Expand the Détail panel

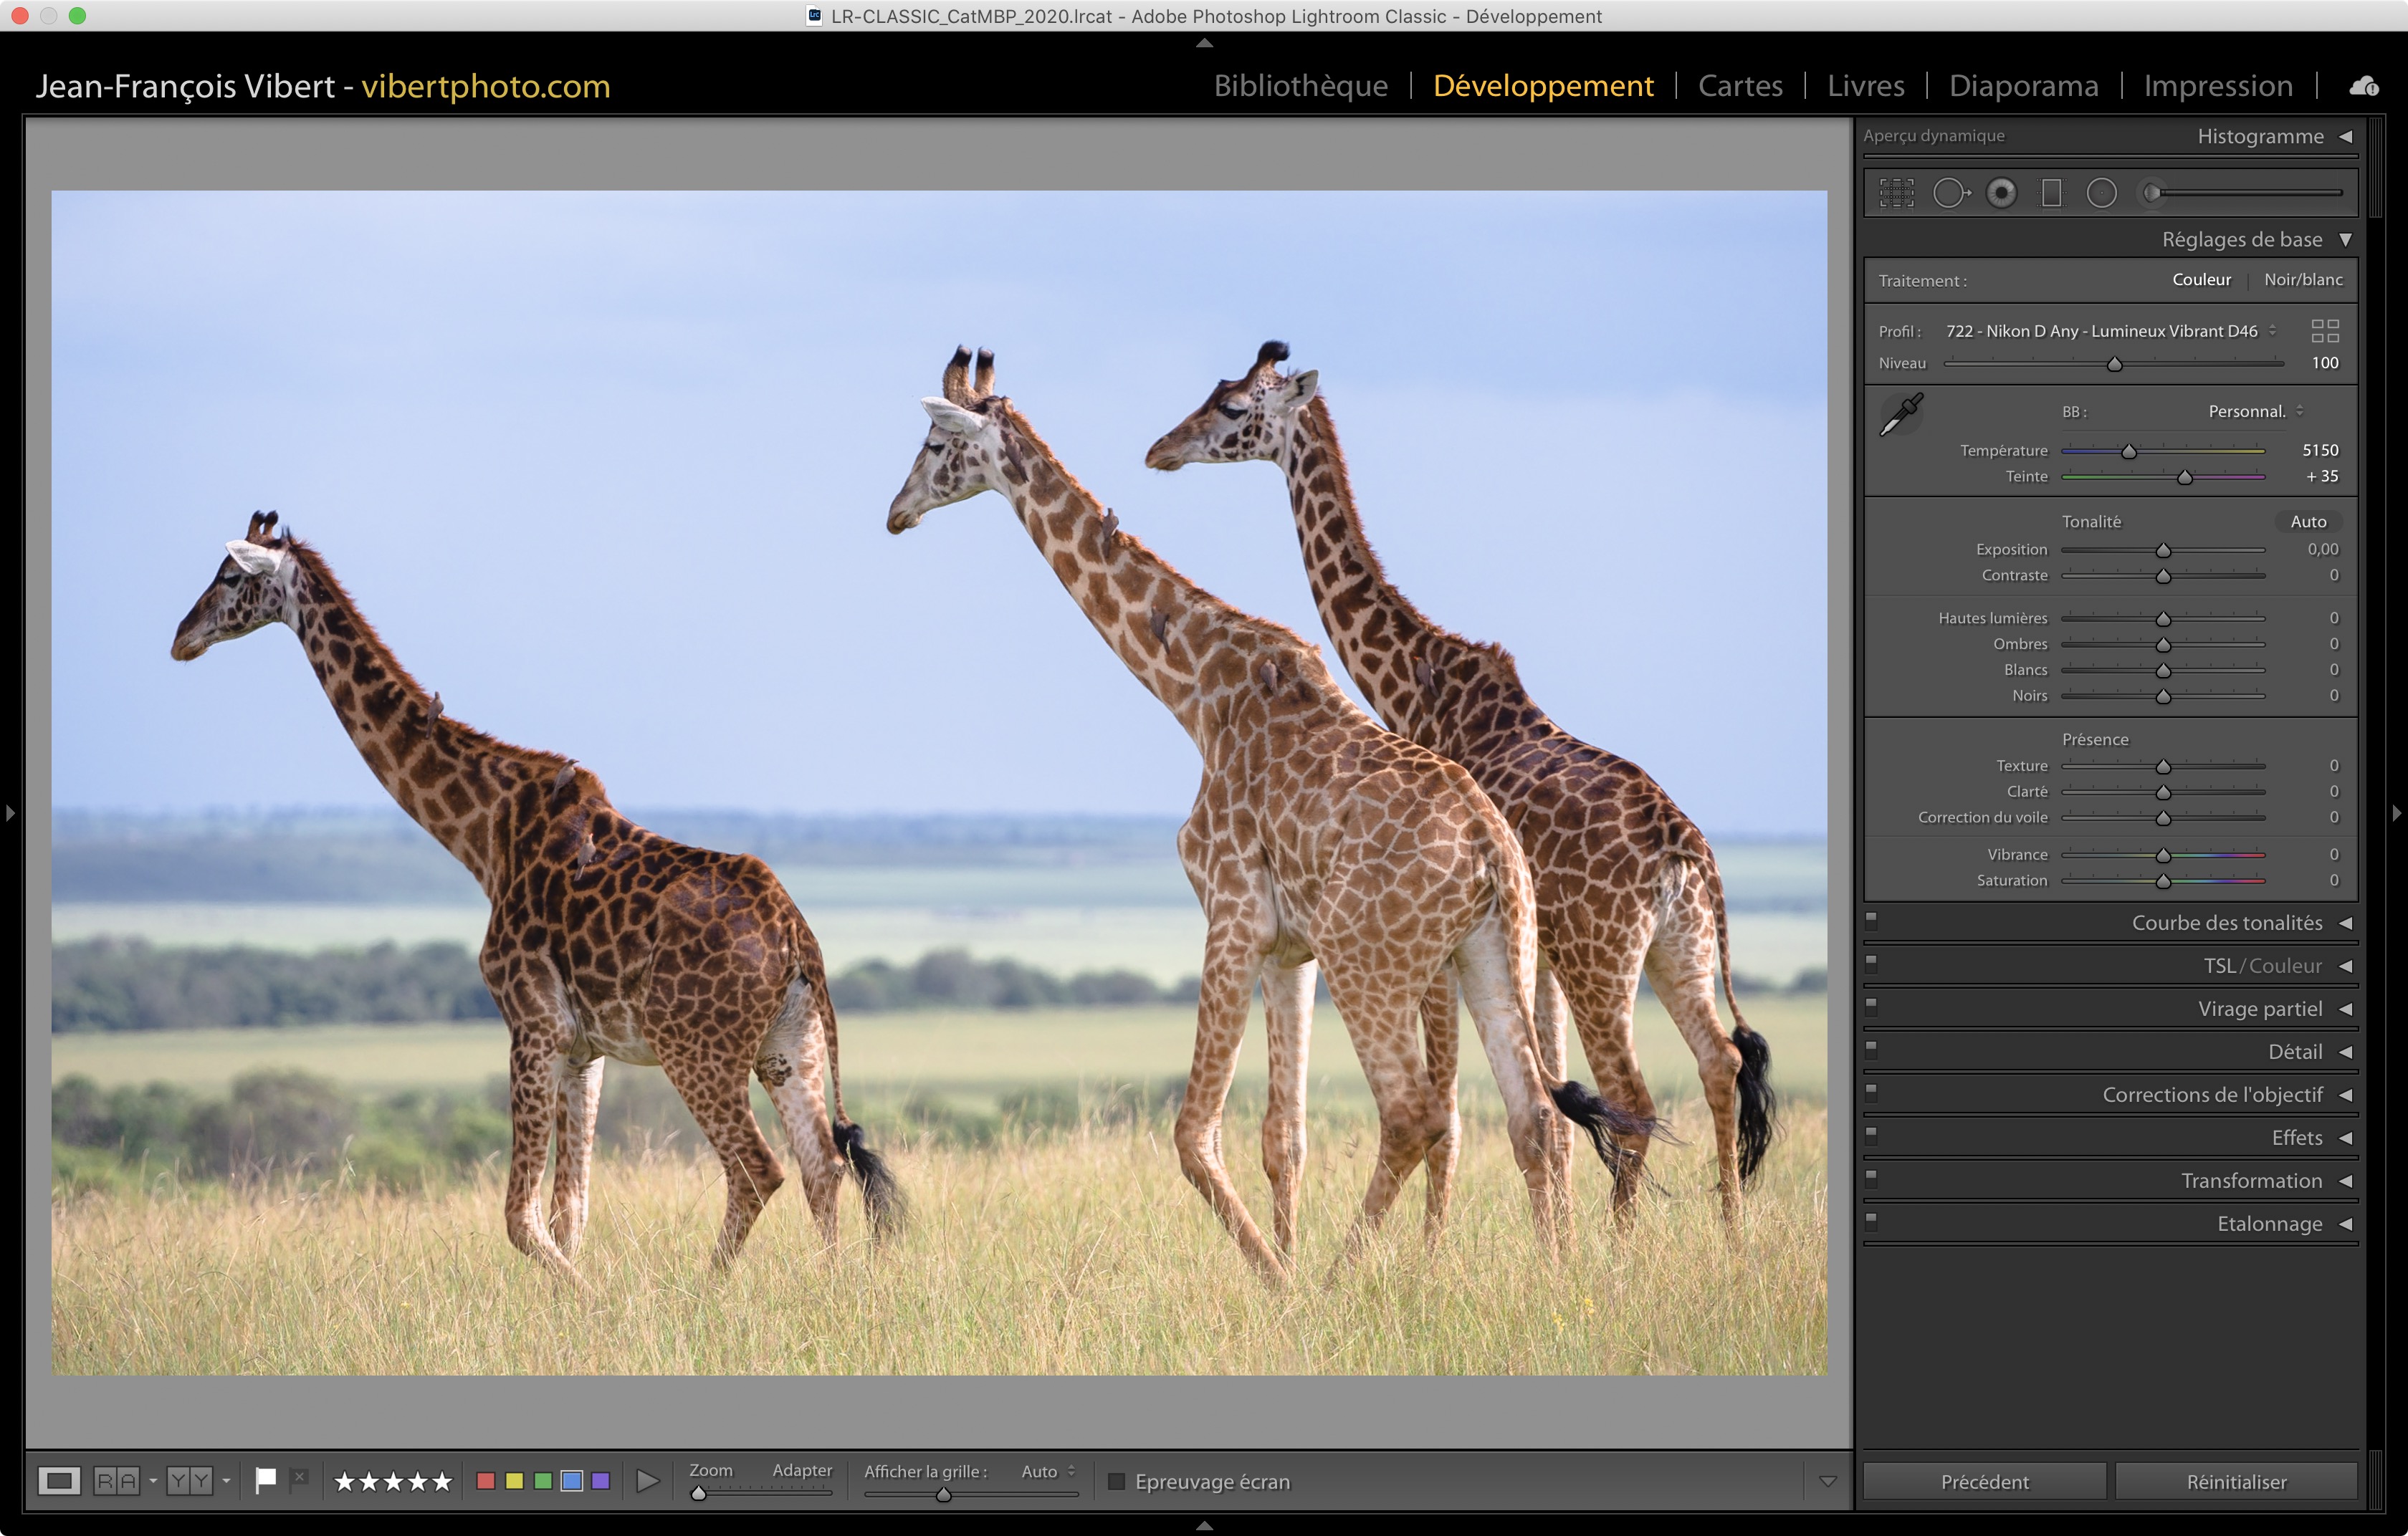[x=2295, y=1051]
